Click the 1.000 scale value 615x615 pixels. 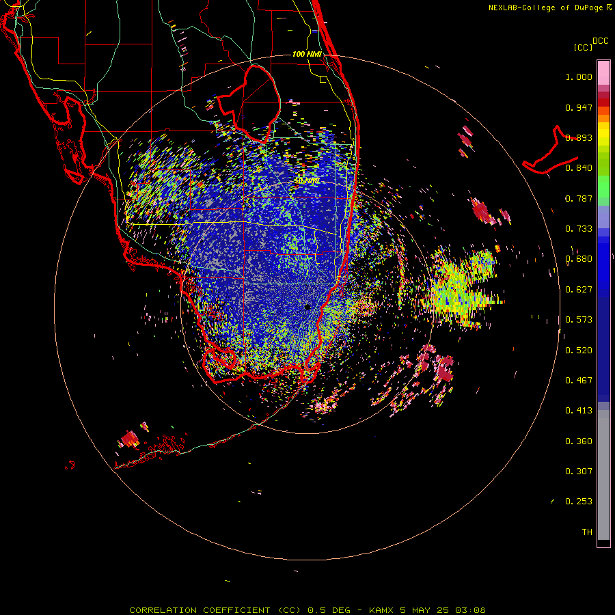click(579, 77)
